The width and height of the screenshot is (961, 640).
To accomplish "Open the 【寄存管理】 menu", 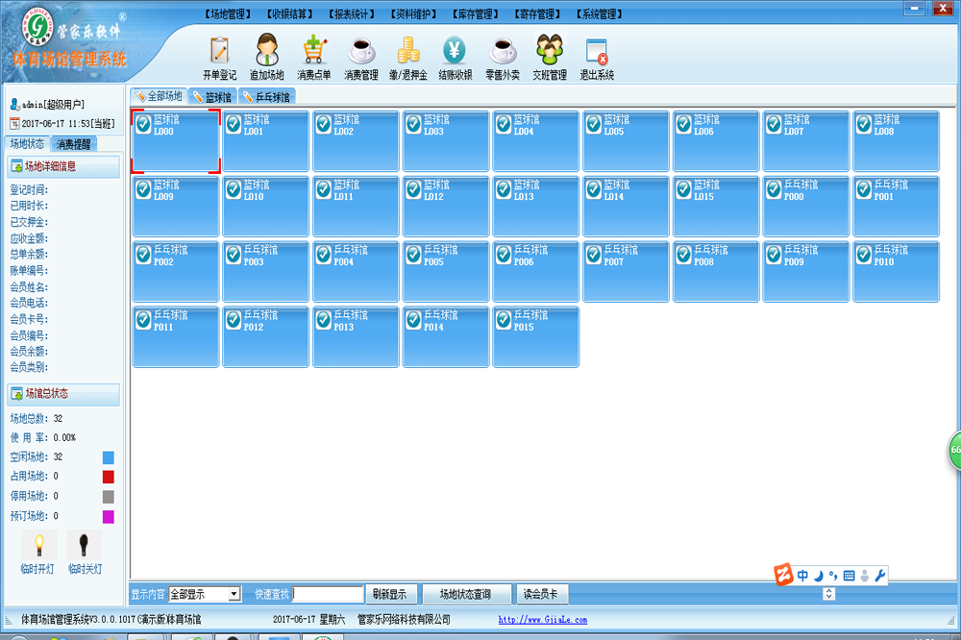I will pos(537,14).
